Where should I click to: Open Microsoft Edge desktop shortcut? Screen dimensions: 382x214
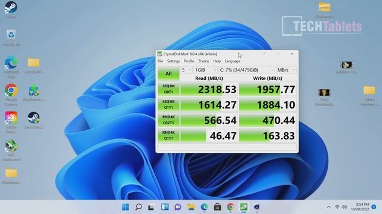[11, 67]
